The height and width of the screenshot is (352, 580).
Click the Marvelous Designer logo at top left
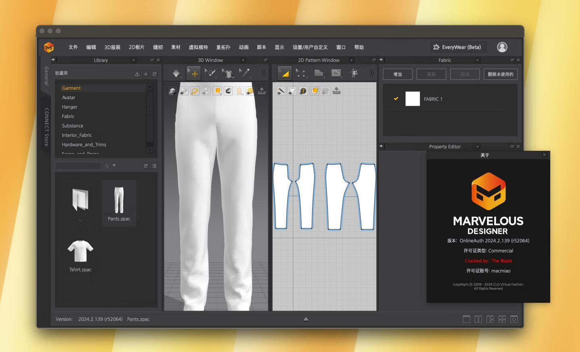click(x=50, y=47)
